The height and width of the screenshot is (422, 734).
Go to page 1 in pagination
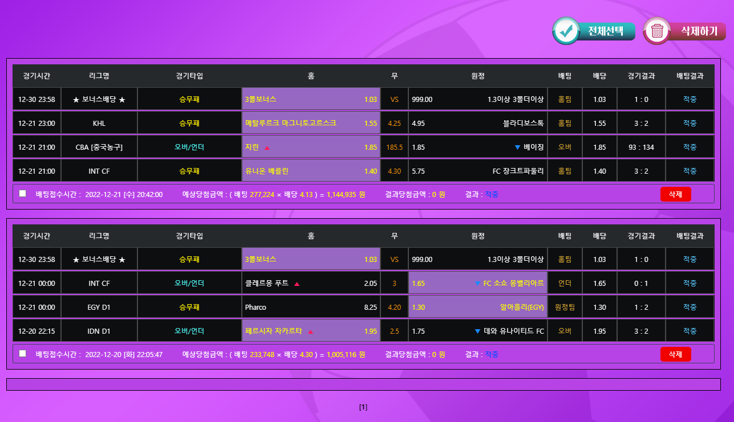click(x=363, y=407)
